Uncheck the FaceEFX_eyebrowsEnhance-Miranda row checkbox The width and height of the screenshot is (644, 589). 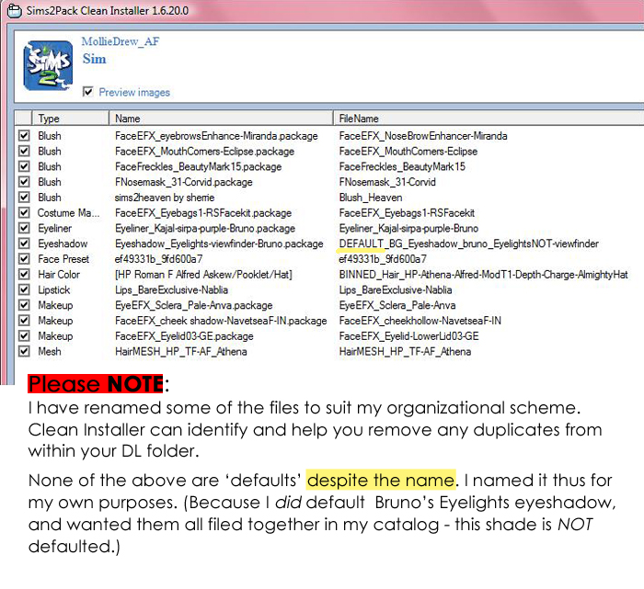point(24,135)
